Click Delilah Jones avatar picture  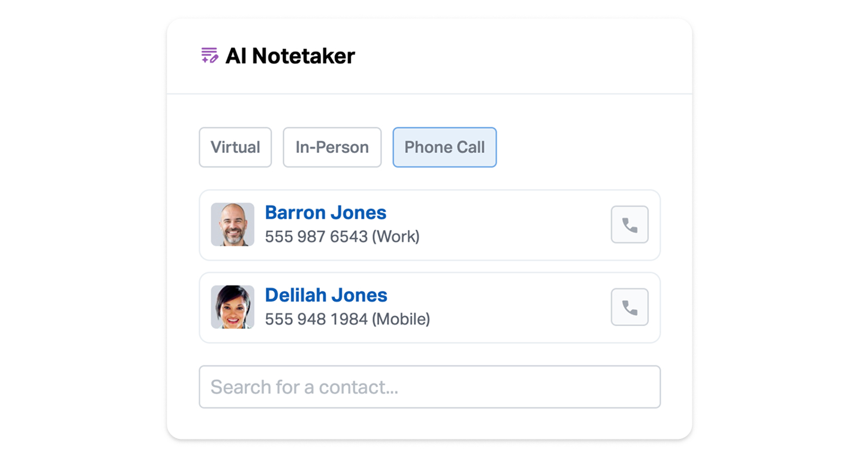(x=233, y=307)
